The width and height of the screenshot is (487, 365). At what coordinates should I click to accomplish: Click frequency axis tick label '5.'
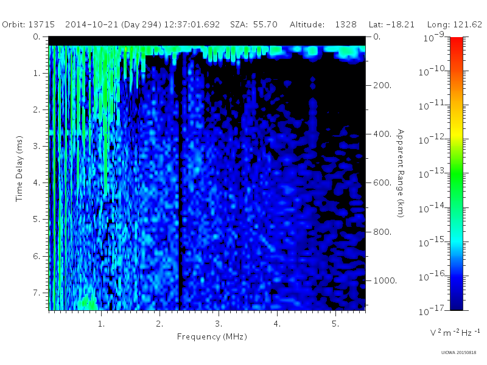(335, 324)
